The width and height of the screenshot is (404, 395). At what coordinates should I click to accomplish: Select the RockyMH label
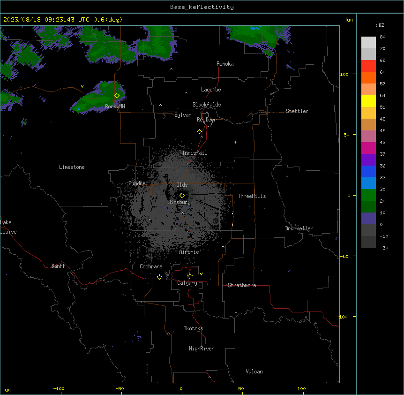coord(115,106)
